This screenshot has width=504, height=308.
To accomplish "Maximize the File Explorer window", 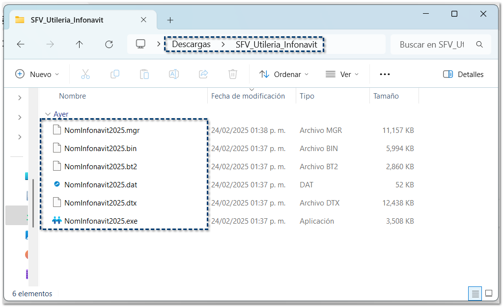I will click(x=454, y=14).
